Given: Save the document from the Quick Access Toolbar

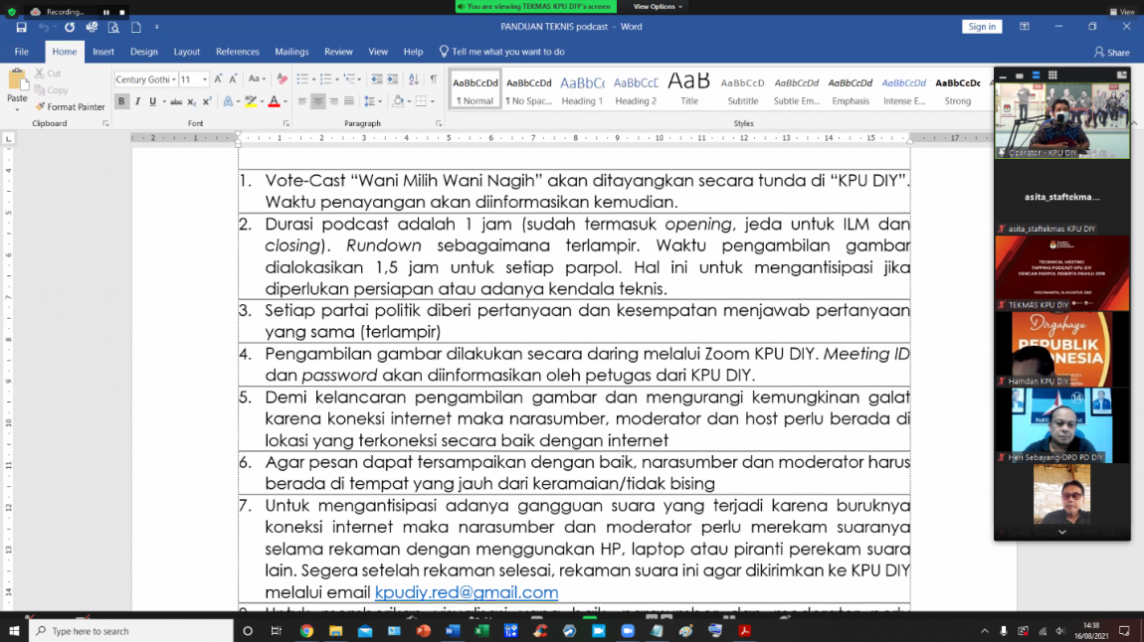Looking at the screenshot, I should coord(21,27).
